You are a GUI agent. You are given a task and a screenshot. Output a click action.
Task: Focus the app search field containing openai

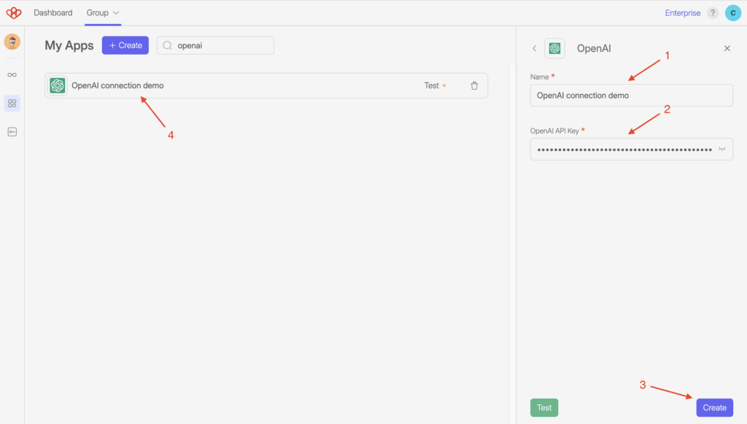point(215,45)
